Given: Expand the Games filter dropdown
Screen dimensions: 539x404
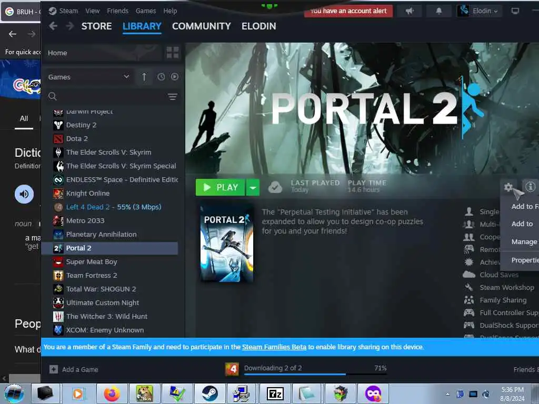Looking at the screenshot, I should tap(88, 77).
